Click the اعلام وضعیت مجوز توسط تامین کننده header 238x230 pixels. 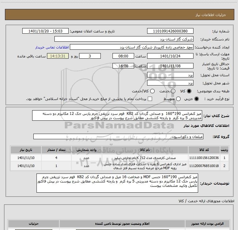[122, 224]
